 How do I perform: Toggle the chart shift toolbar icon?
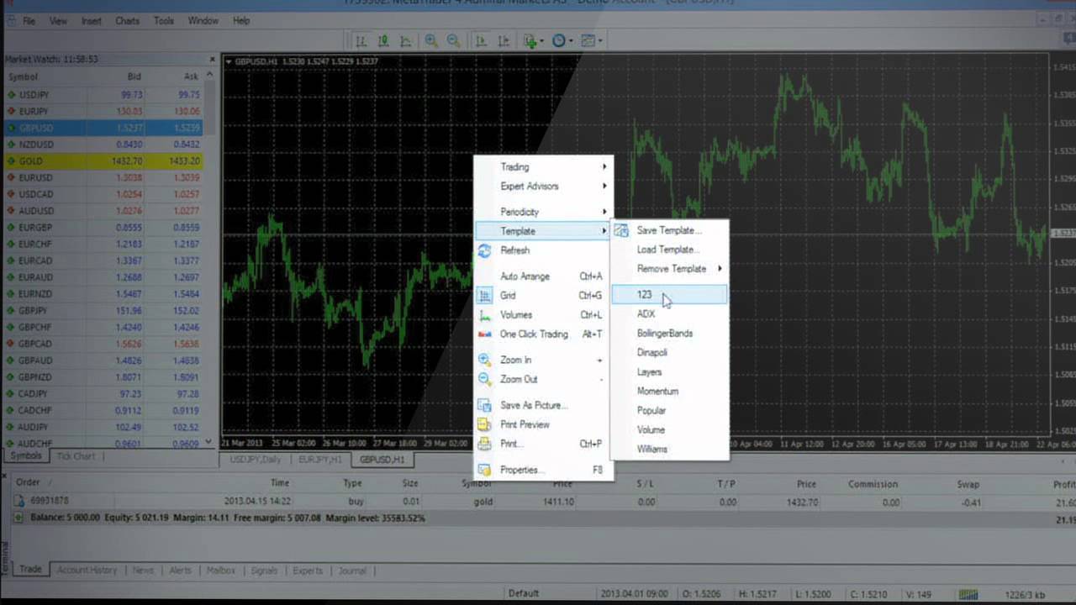tap(504, 40)
